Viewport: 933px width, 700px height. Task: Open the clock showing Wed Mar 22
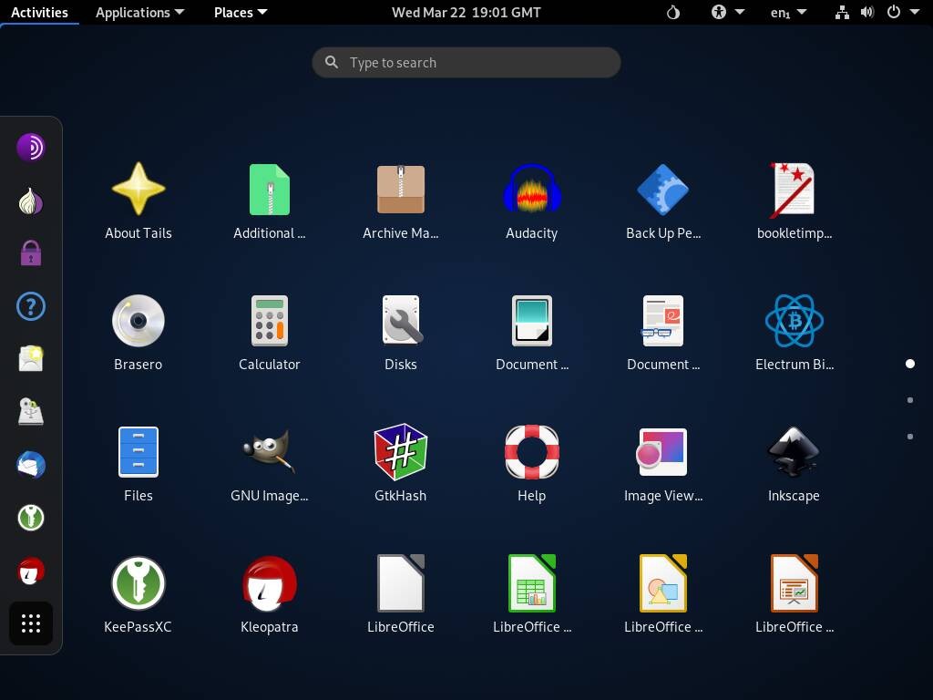[x=466, y=13]
